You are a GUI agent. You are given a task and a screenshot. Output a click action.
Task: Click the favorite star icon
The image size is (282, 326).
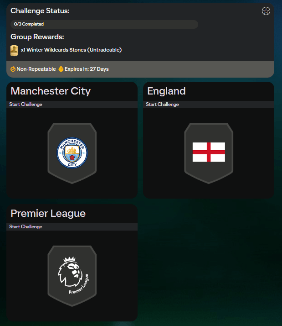tap(266, 11)
